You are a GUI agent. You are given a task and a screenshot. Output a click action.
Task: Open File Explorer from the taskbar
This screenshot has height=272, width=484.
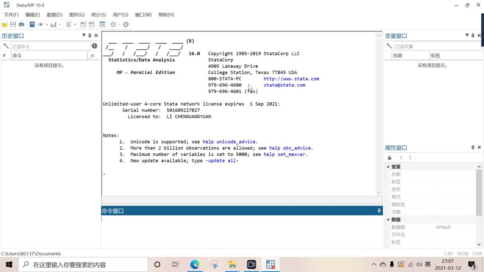(x=232, y=264)
